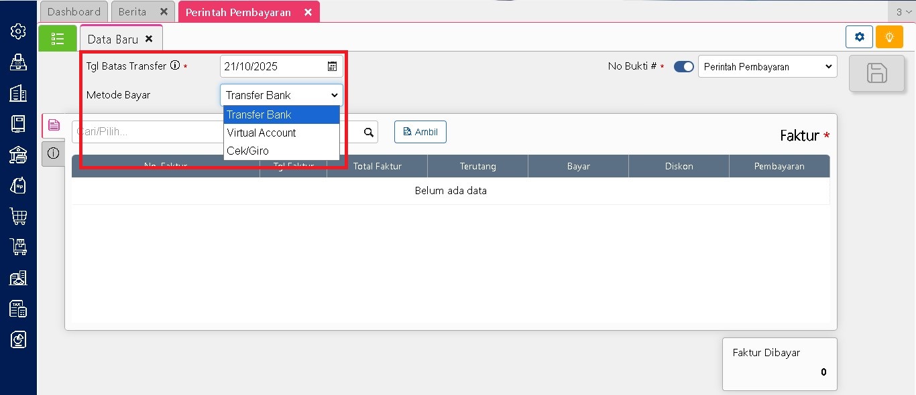
Task: Switch to the Dashboard tab
Action: coord(74,12)
